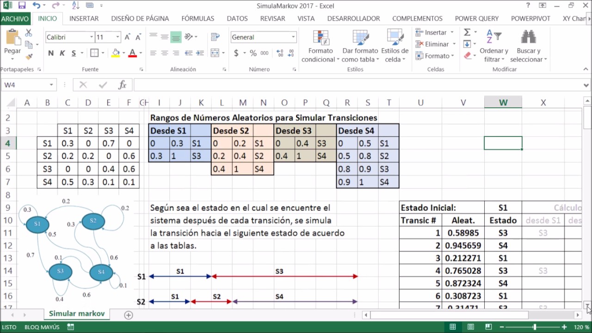Increase indent

[x=199, y=53]
